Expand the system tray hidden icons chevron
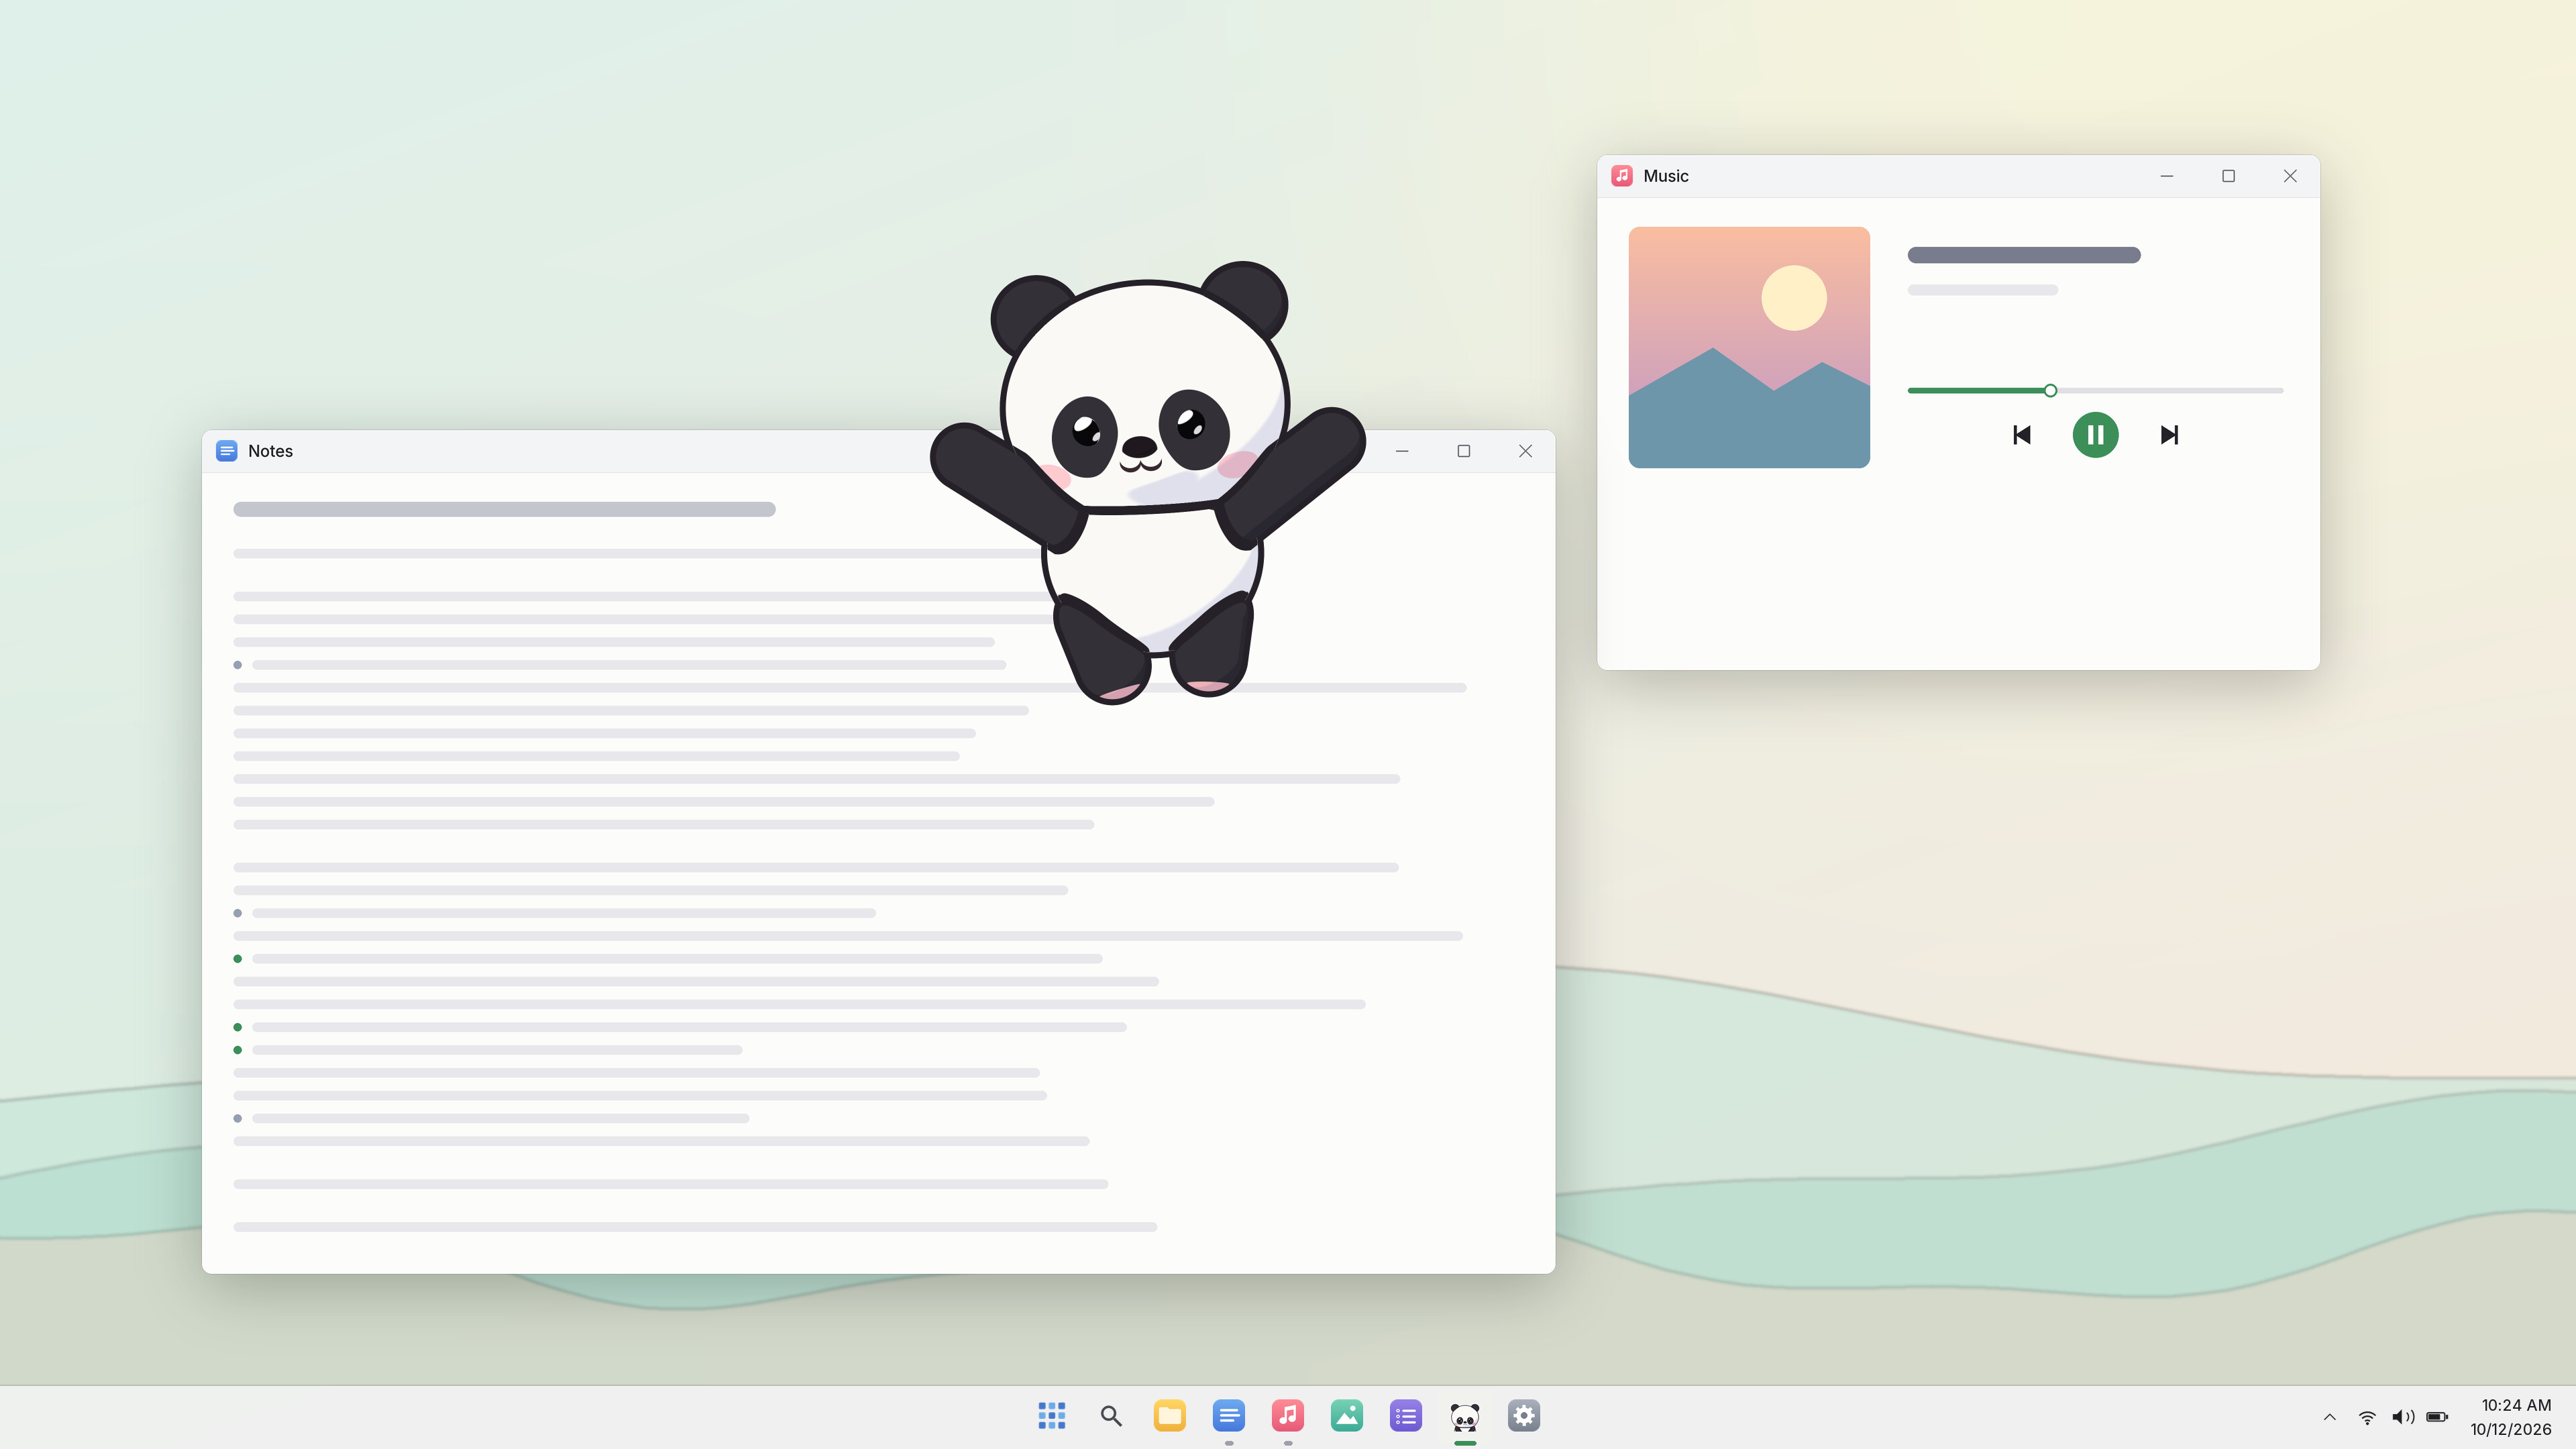This screenshot has height=1449, width=2576. coord(2329,1417)
